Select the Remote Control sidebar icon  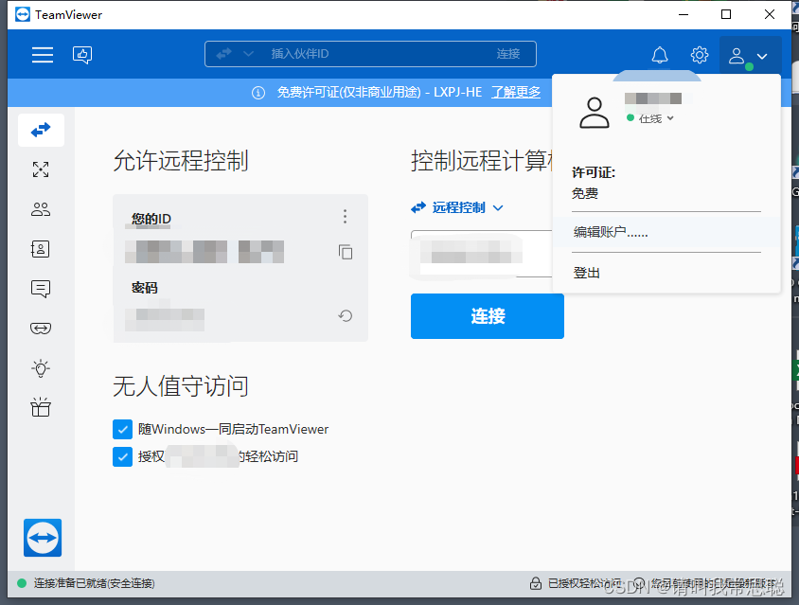coord(41,130)
